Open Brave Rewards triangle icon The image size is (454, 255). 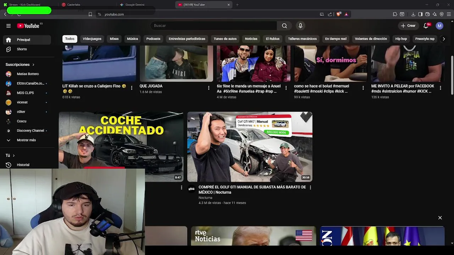(346, 14)
